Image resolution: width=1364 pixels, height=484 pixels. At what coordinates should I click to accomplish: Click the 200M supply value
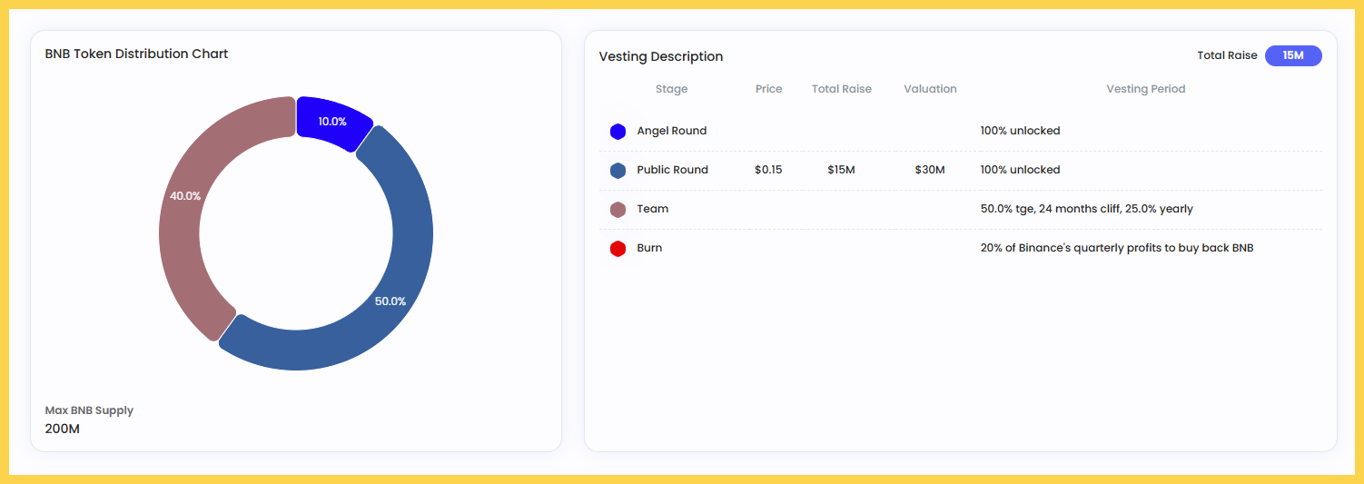click(62, 429)
